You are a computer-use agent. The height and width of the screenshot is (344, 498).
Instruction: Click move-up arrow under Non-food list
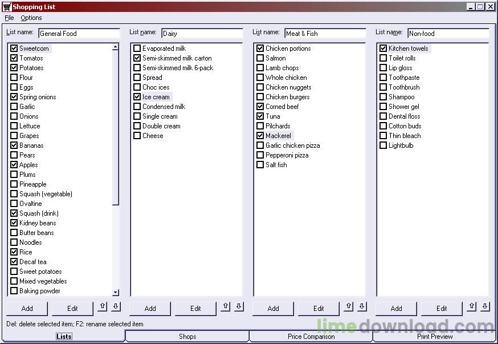point(471,307)
